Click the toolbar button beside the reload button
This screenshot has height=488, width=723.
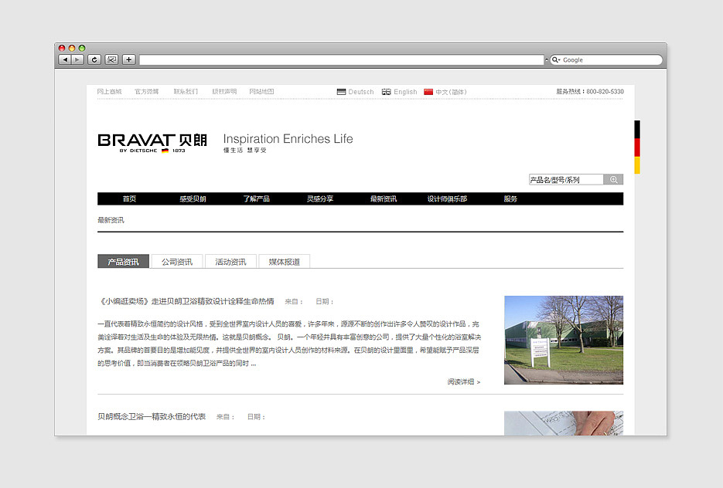[x=111, y=59]
